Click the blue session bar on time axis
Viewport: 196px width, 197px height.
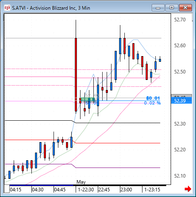(41, 185)
